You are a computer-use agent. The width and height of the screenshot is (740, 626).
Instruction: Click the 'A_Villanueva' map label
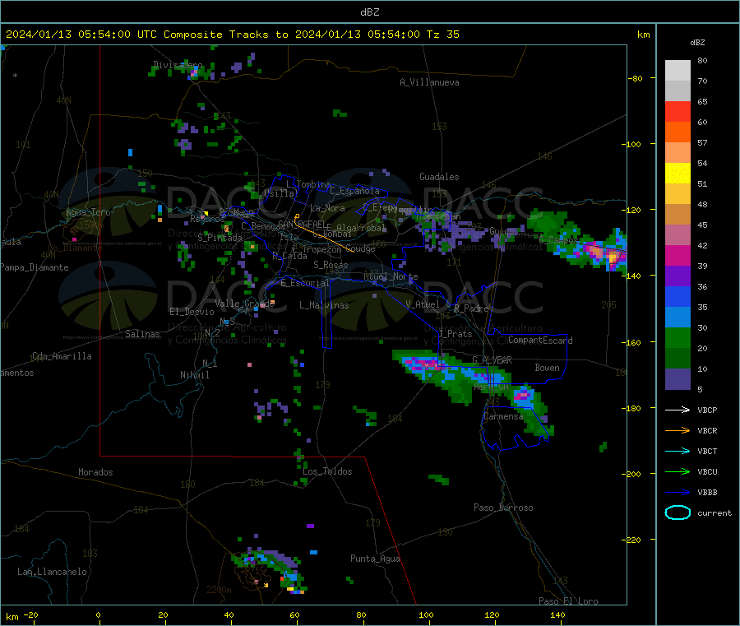pyautogui.click(x=429, y=82)
